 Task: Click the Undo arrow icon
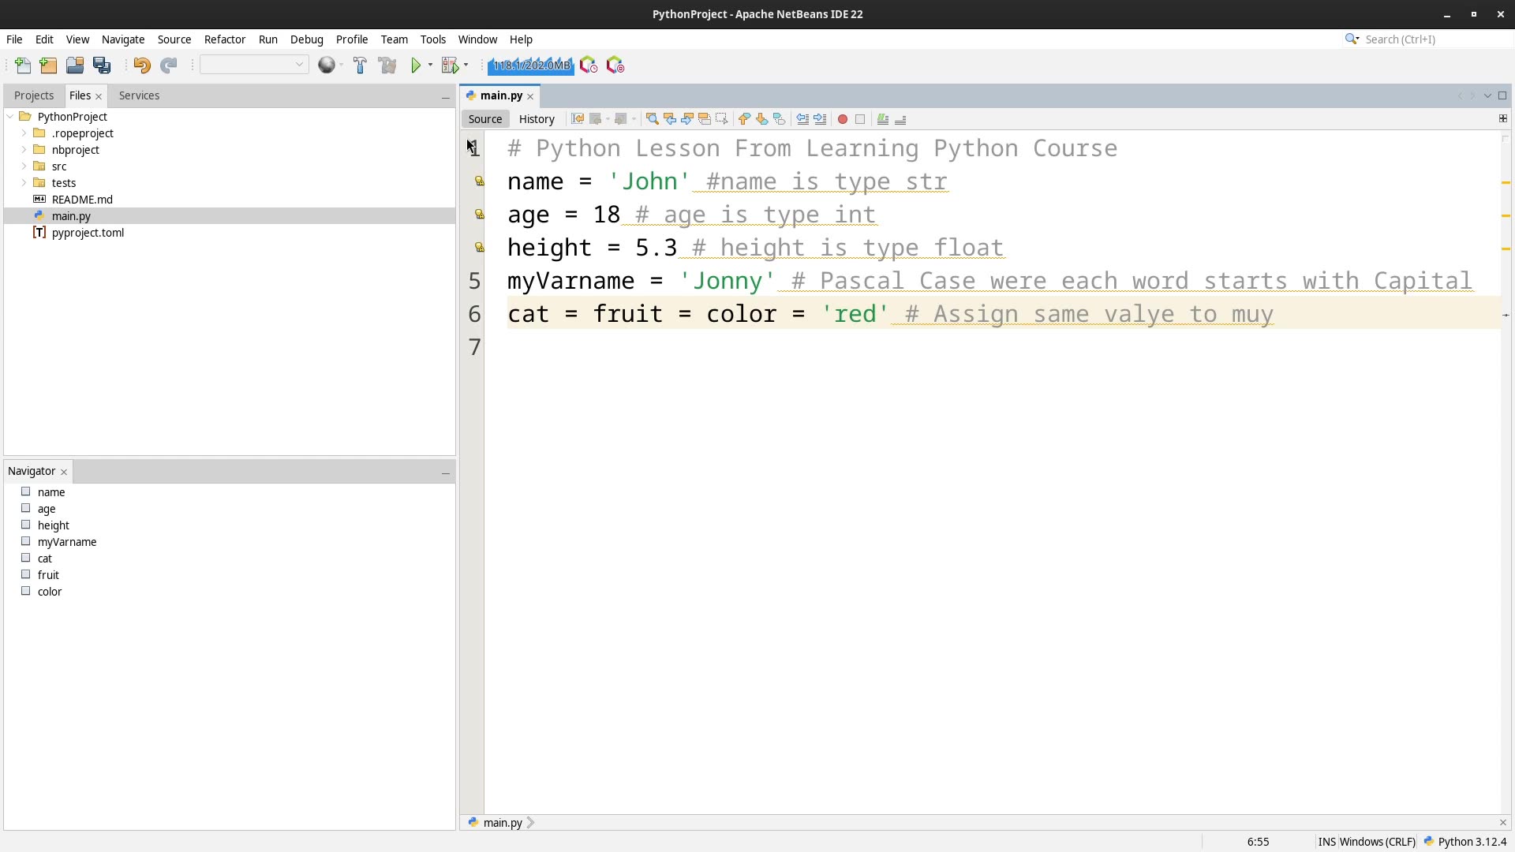tap(142, 65)
